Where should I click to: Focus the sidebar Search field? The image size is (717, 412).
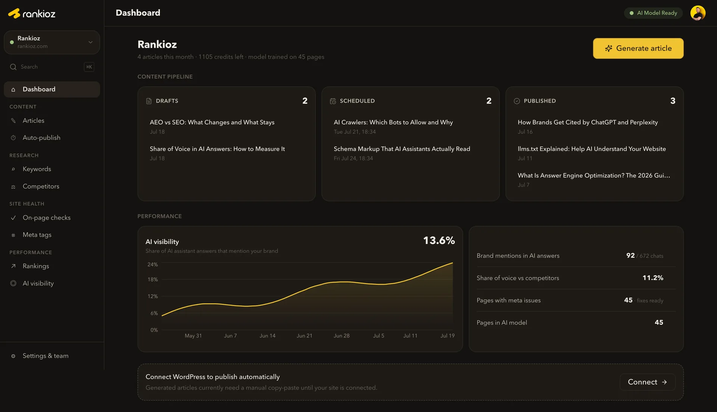pos(52,67)
